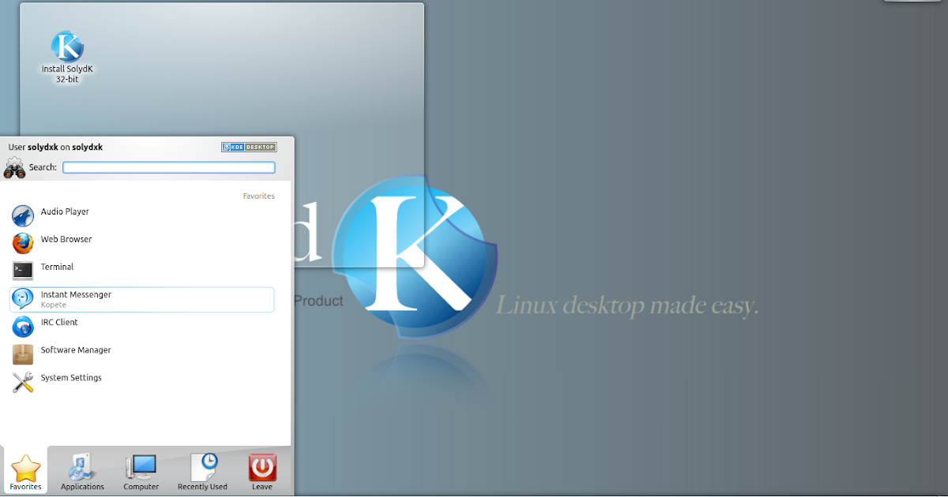Image resolution: width=948 pixels, height=497 pixels.
Task: Launch Firefox via the Web Browser icon
Action: point(23,242)
